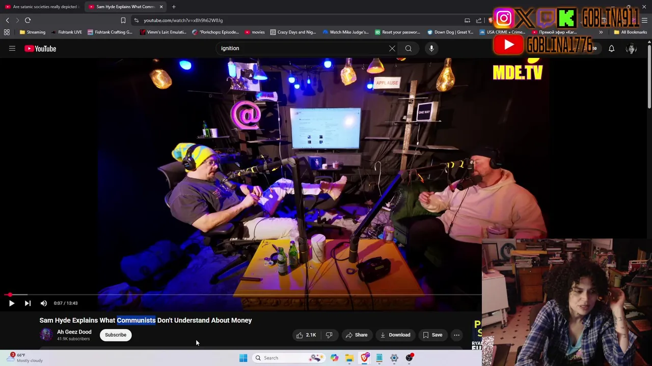
Task: Subscribe to Ah Geez Dood channel
Action: click(x=116, y=335)
